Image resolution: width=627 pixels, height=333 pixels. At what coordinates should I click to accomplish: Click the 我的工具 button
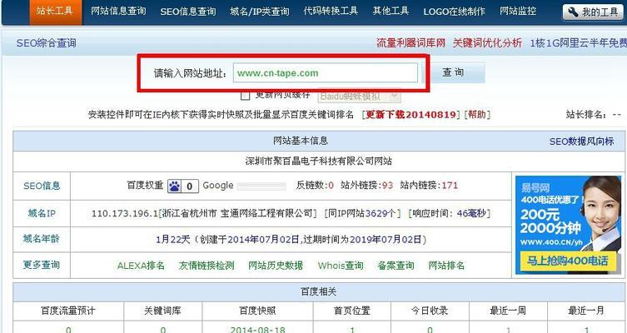pos(593,12)
